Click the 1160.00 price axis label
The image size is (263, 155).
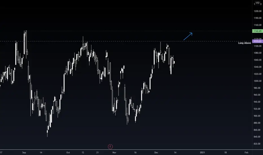(258, 25)
